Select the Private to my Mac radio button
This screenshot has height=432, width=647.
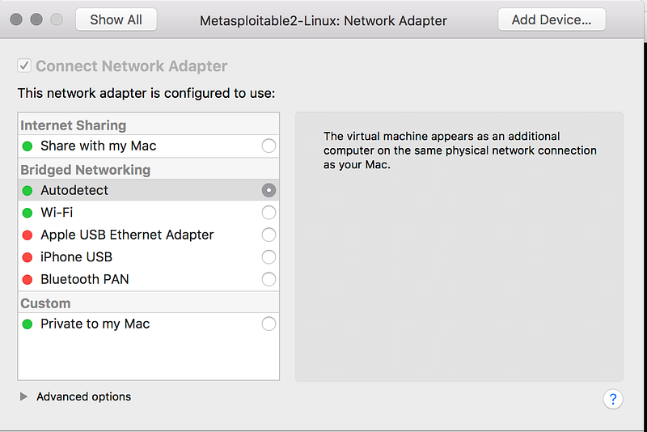tap(269, 324)
